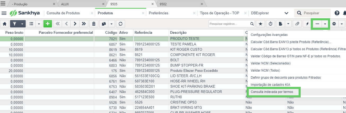346x113 pixels.
Task: Go to the home screen button
Action: [x=5, y=24]
